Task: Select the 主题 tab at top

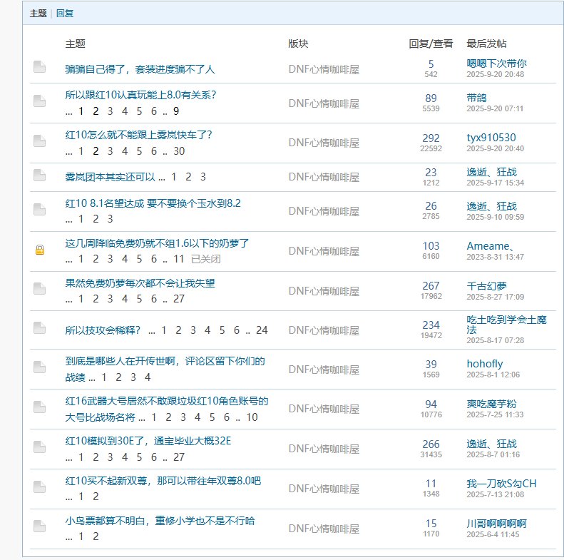Action: pyautogui.click(x=39, y=13)
